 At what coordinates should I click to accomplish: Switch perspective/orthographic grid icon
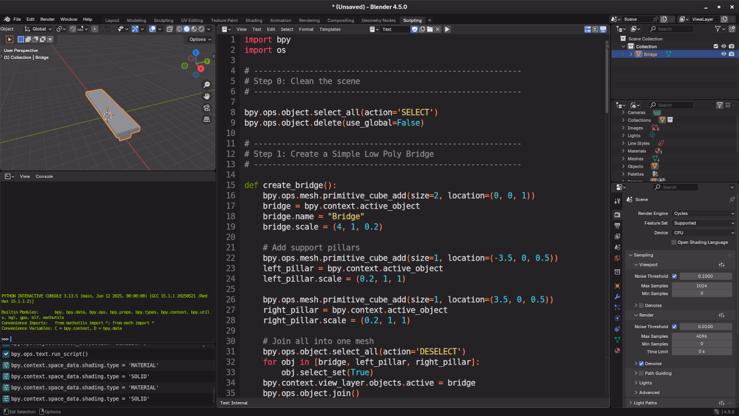tap(207, 120)
